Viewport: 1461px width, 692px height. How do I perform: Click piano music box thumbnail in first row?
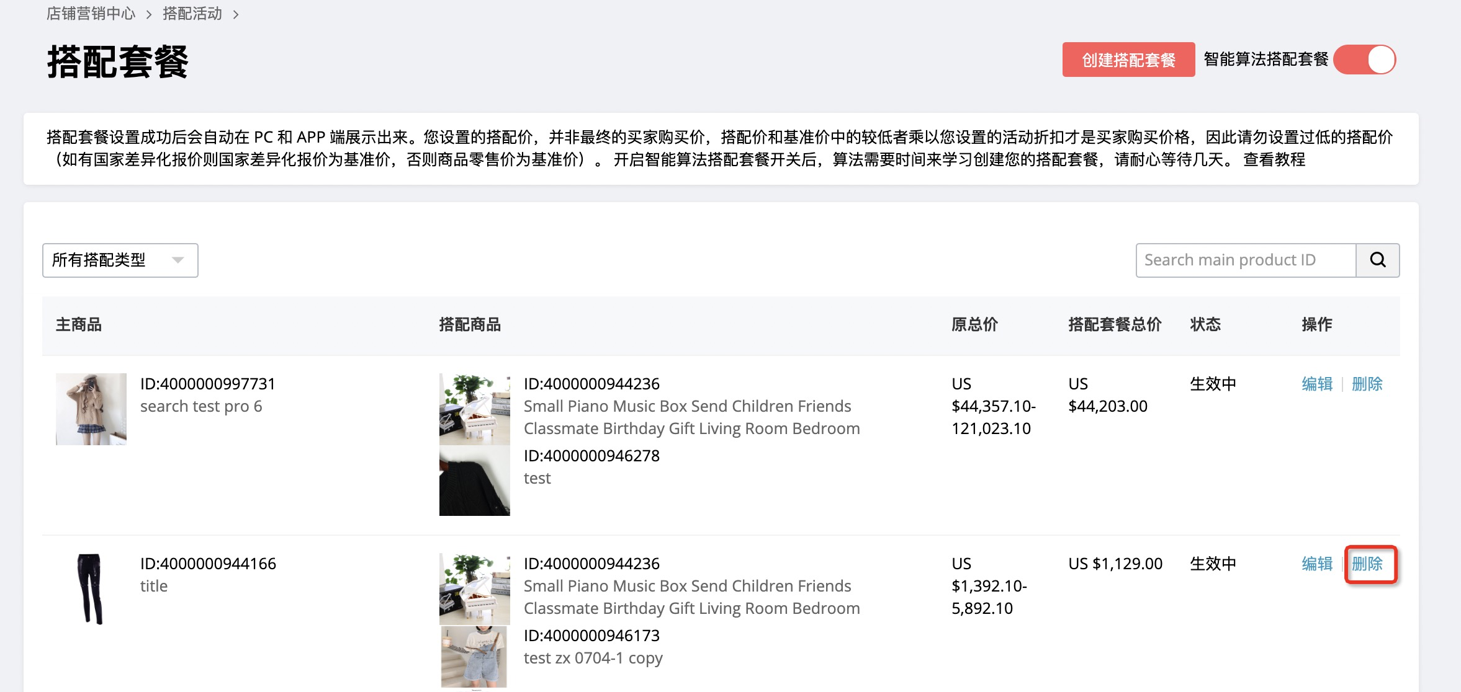coord(475,409)
